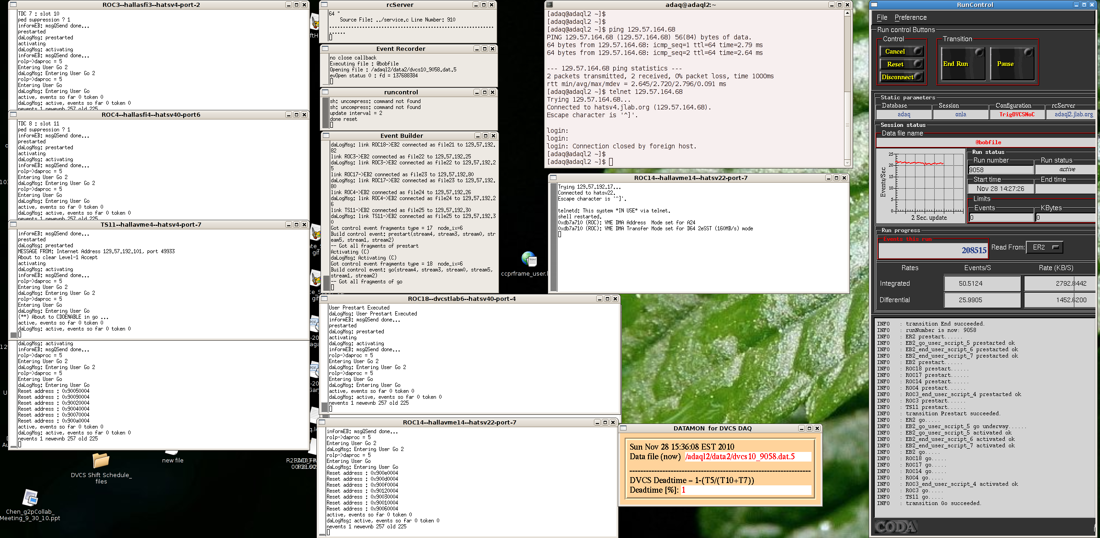Open window menu icon of RunControl window
Viewport: 1100px width, 538px height.
(874, 5)
